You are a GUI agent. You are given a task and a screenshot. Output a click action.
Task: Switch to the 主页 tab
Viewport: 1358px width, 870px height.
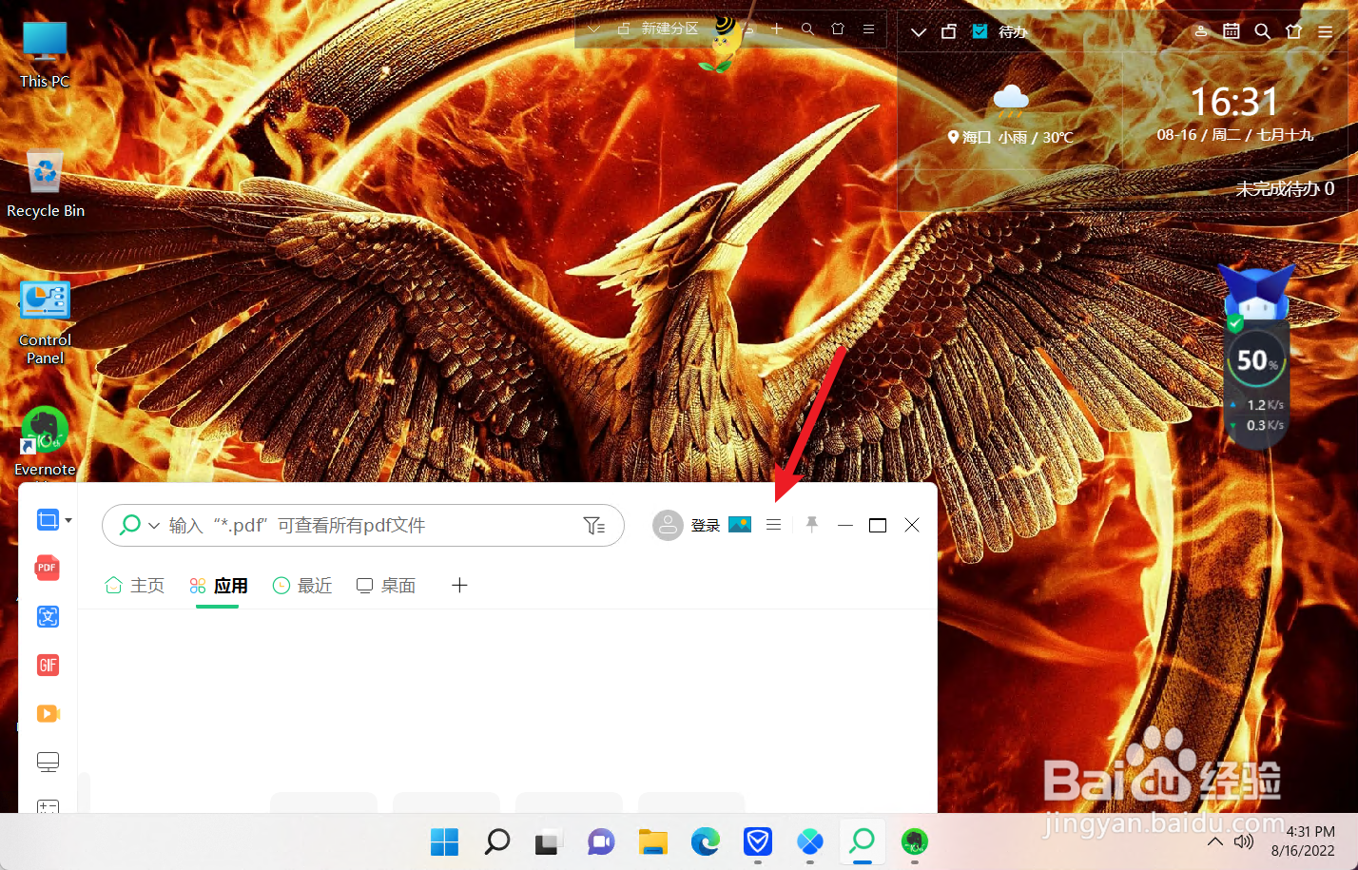(x=135, y=586)
